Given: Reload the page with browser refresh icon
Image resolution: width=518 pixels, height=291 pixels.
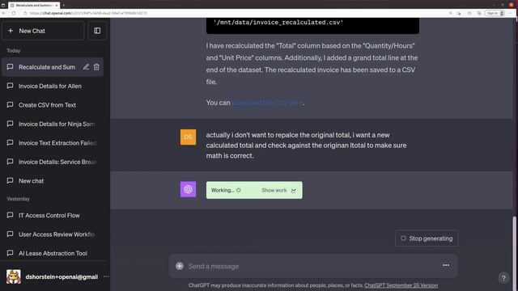Looking at the screenshot, I should coord(14,13).
